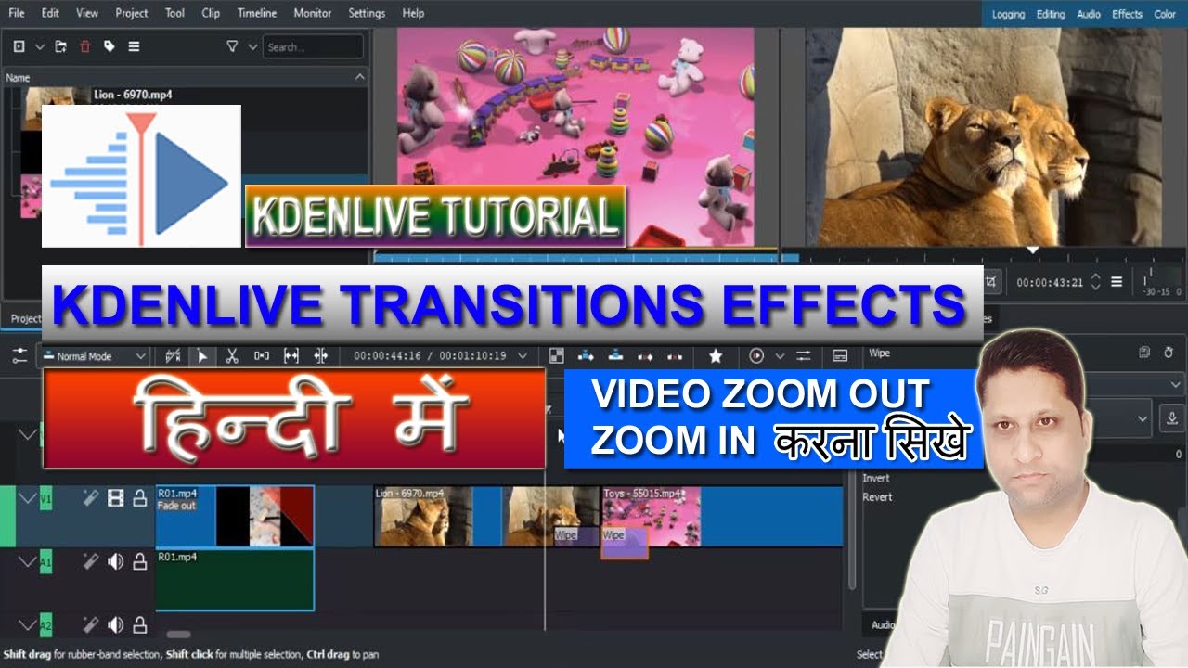Select the R01.mp4 video clip on V1
This screenshot has width=1188, height=668.
[x=235, y=517]
